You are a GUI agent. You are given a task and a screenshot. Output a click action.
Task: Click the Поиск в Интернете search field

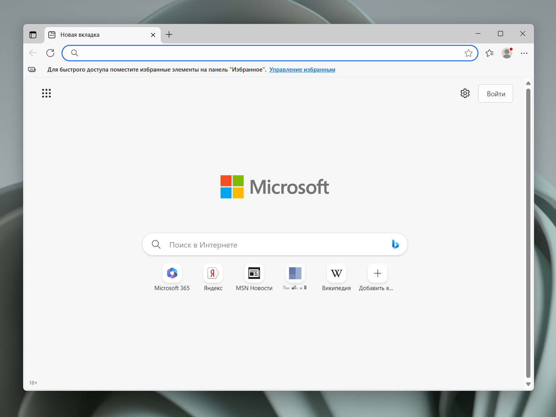(271, 245)
